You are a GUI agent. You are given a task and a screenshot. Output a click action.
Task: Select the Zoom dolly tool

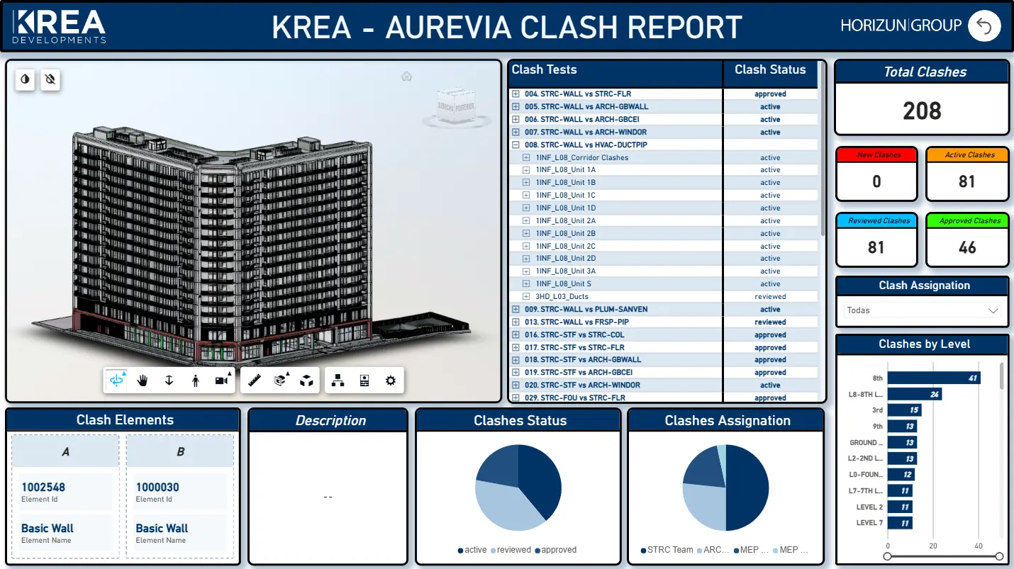[169, 381]
